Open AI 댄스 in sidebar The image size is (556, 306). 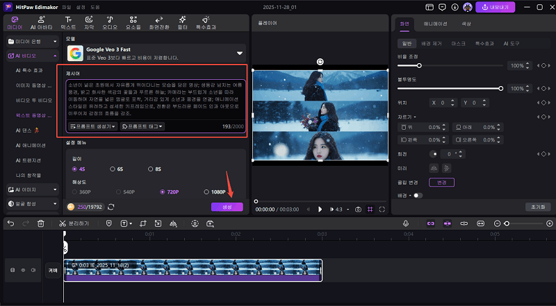27,130
